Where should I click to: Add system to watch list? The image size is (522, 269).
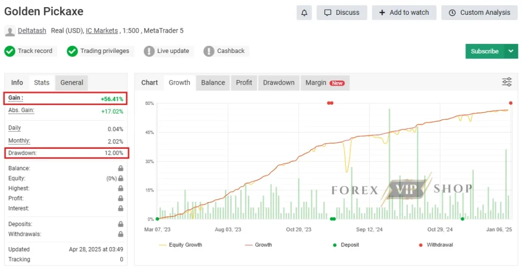click(x=404, y=13)
